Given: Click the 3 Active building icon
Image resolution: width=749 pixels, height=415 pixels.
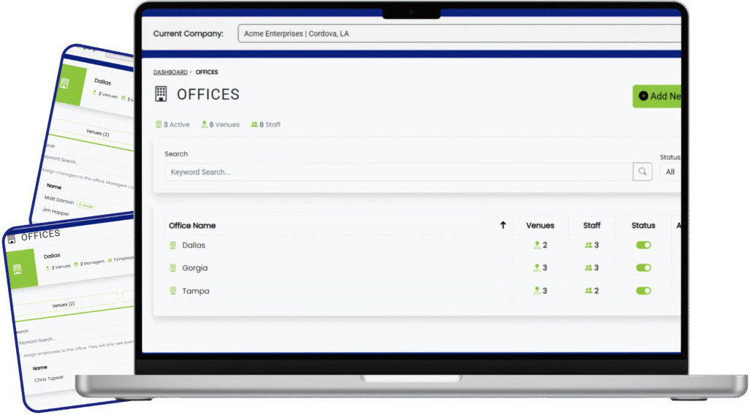Looking at the screenshot, I should (159, 124).
